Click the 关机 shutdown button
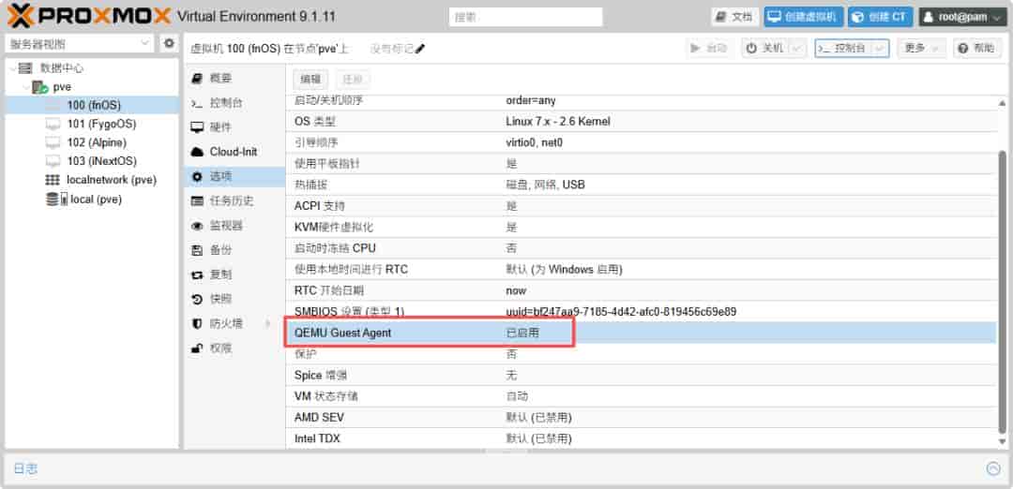Image resolution: width=1013 pixels, height=489 pixels. click(x=765, y=49)
